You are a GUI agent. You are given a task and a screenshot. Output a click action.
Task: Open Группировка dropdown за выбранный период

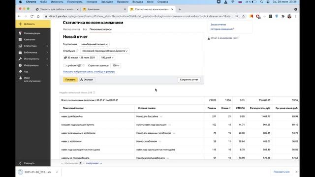[x=94, y=44]
